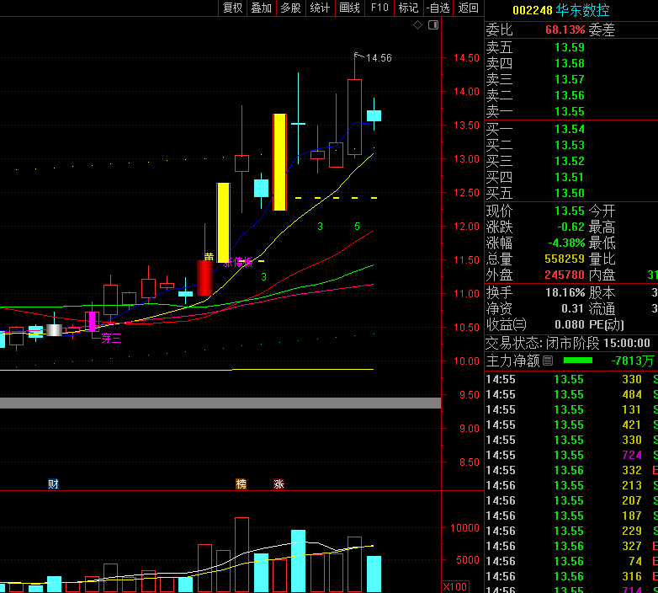Click the 涨幅 value -4.38%

click(x=566, y=243)
